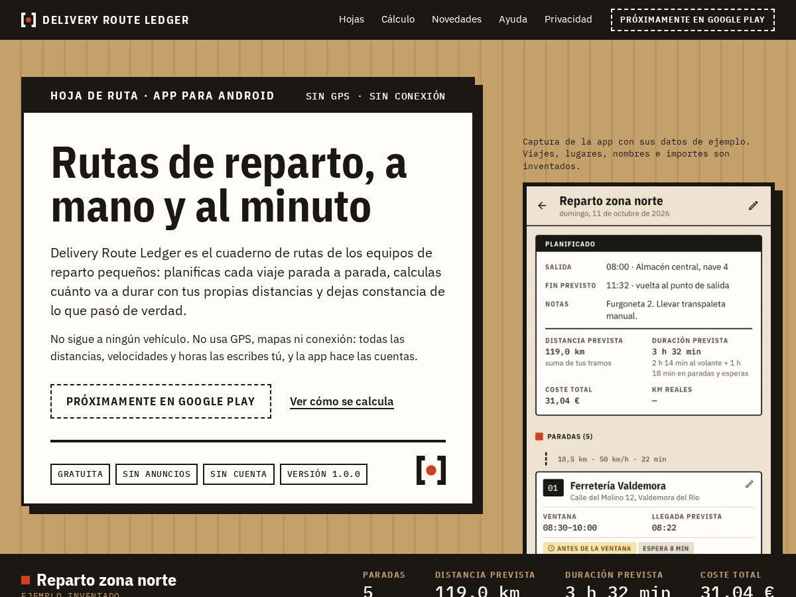Image resolution: width=796 pixels, height=597 pixels.
Task: Tap the pencil edit icon beside Reparto zona norte
Action: (753, 206)
